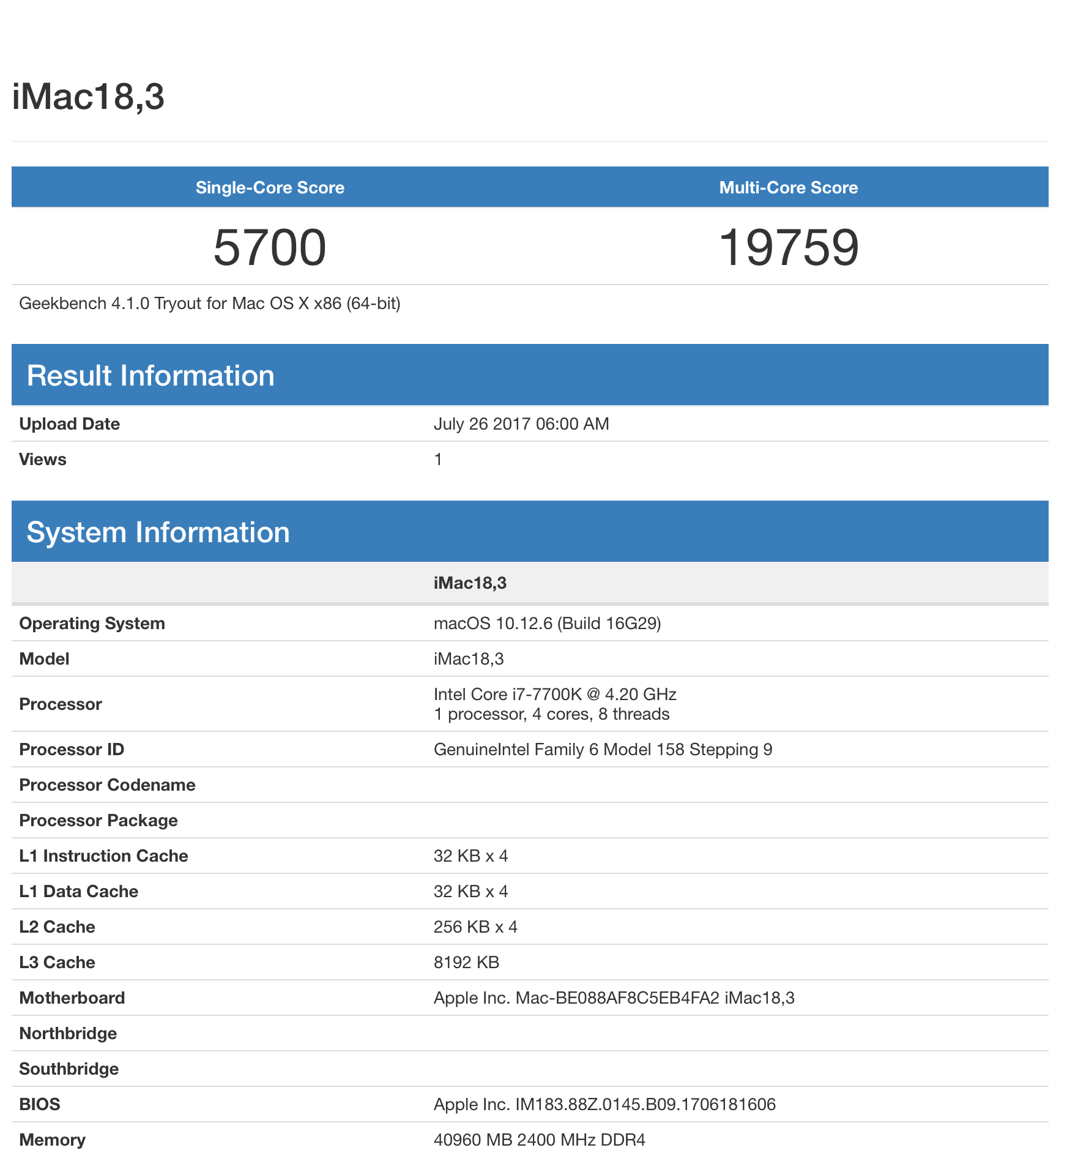Click the L1 Data Cache label
1067x1175 pixels.
pyautogui.click(x=79, y=891)
